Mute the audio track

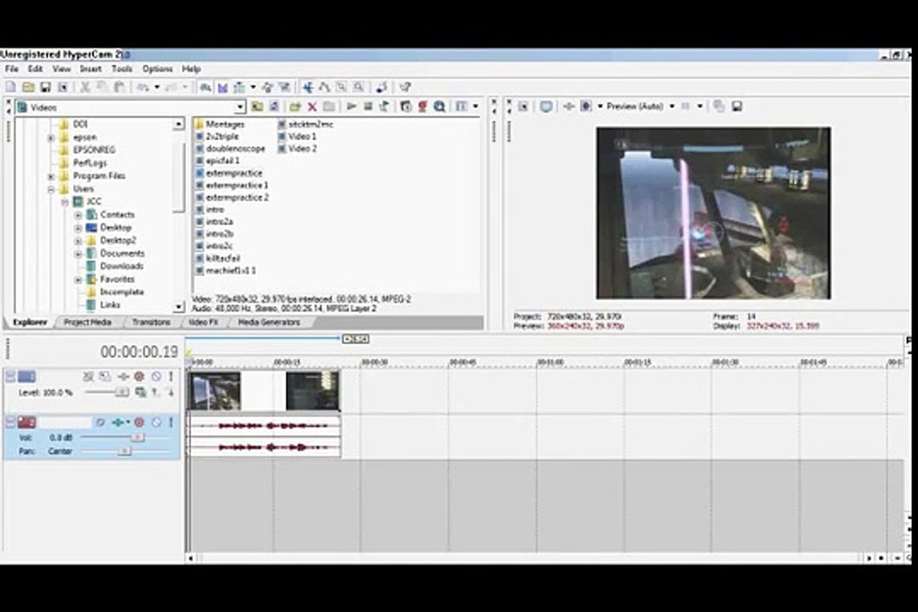tap(156, 422)
